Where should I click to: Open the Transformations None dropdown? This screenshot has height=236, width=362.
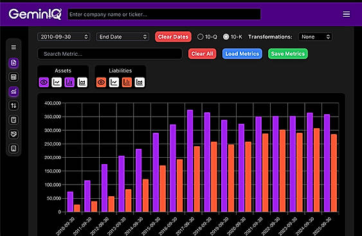(x=315, y=37)
